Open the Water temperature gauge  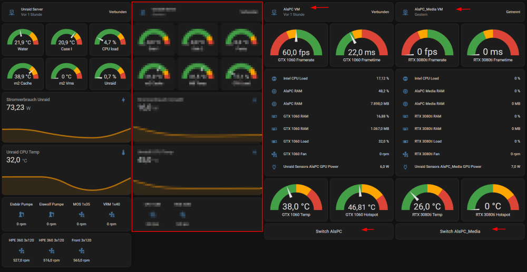[x=23, y=39]
